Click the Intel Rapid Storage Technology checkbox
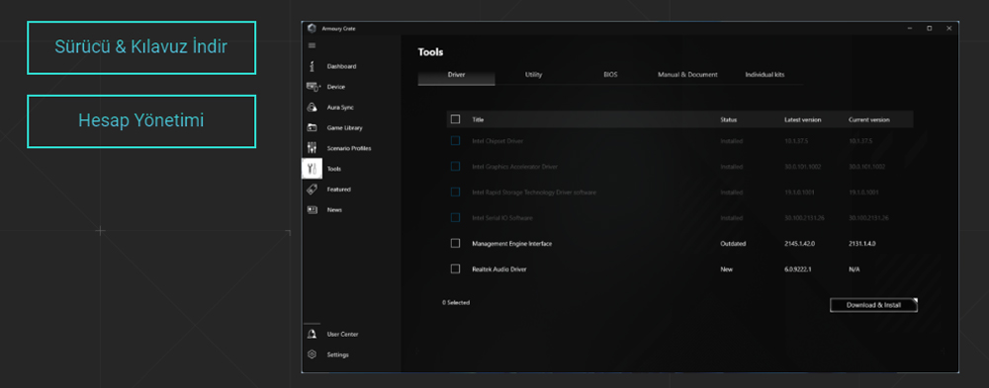Screen dimensions: 989x388 [x=455, y=193]
